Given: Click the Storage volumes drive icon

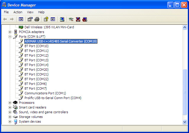Looking at the screenshot, I should click(15, 117).
